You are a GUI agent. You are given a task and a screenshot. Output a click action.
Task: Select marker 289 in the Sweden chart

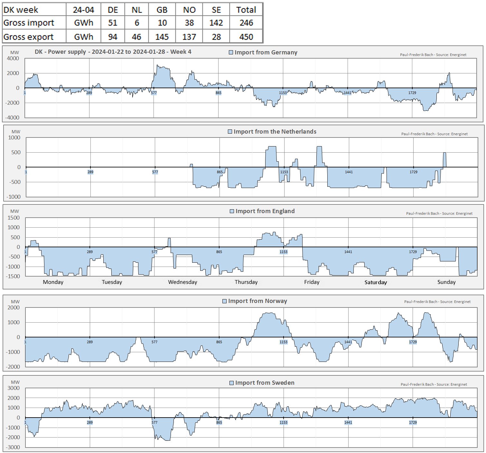click(x=89, y=422)
